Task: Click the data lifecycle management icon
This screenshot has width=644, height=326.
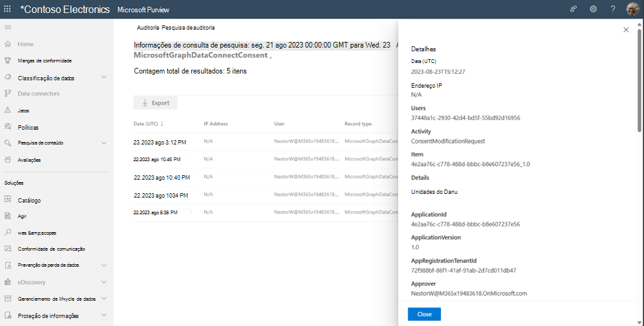Action: (8, 298)
